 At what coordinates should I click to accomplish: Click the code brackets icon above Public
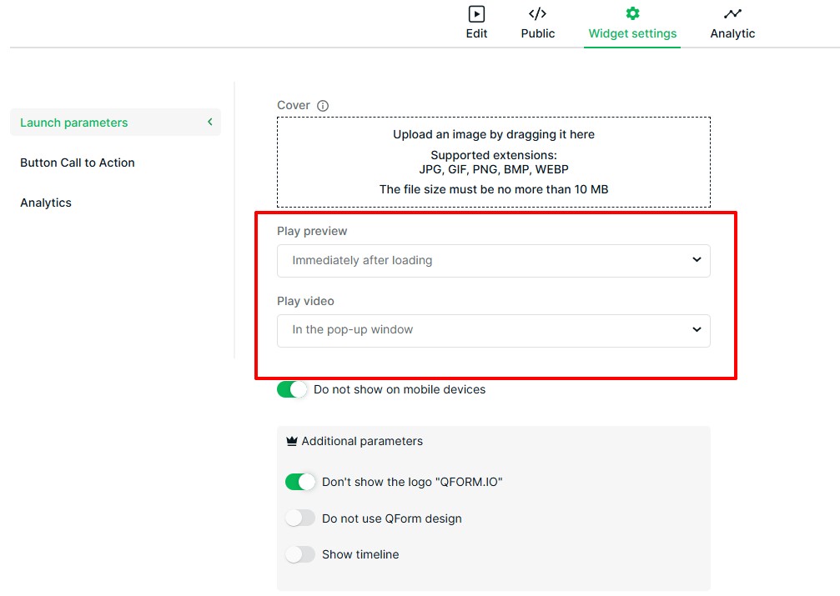(x=537, y=13)
